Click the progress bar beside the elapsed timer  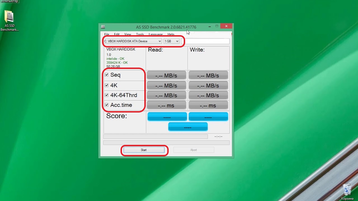[156, 137]
